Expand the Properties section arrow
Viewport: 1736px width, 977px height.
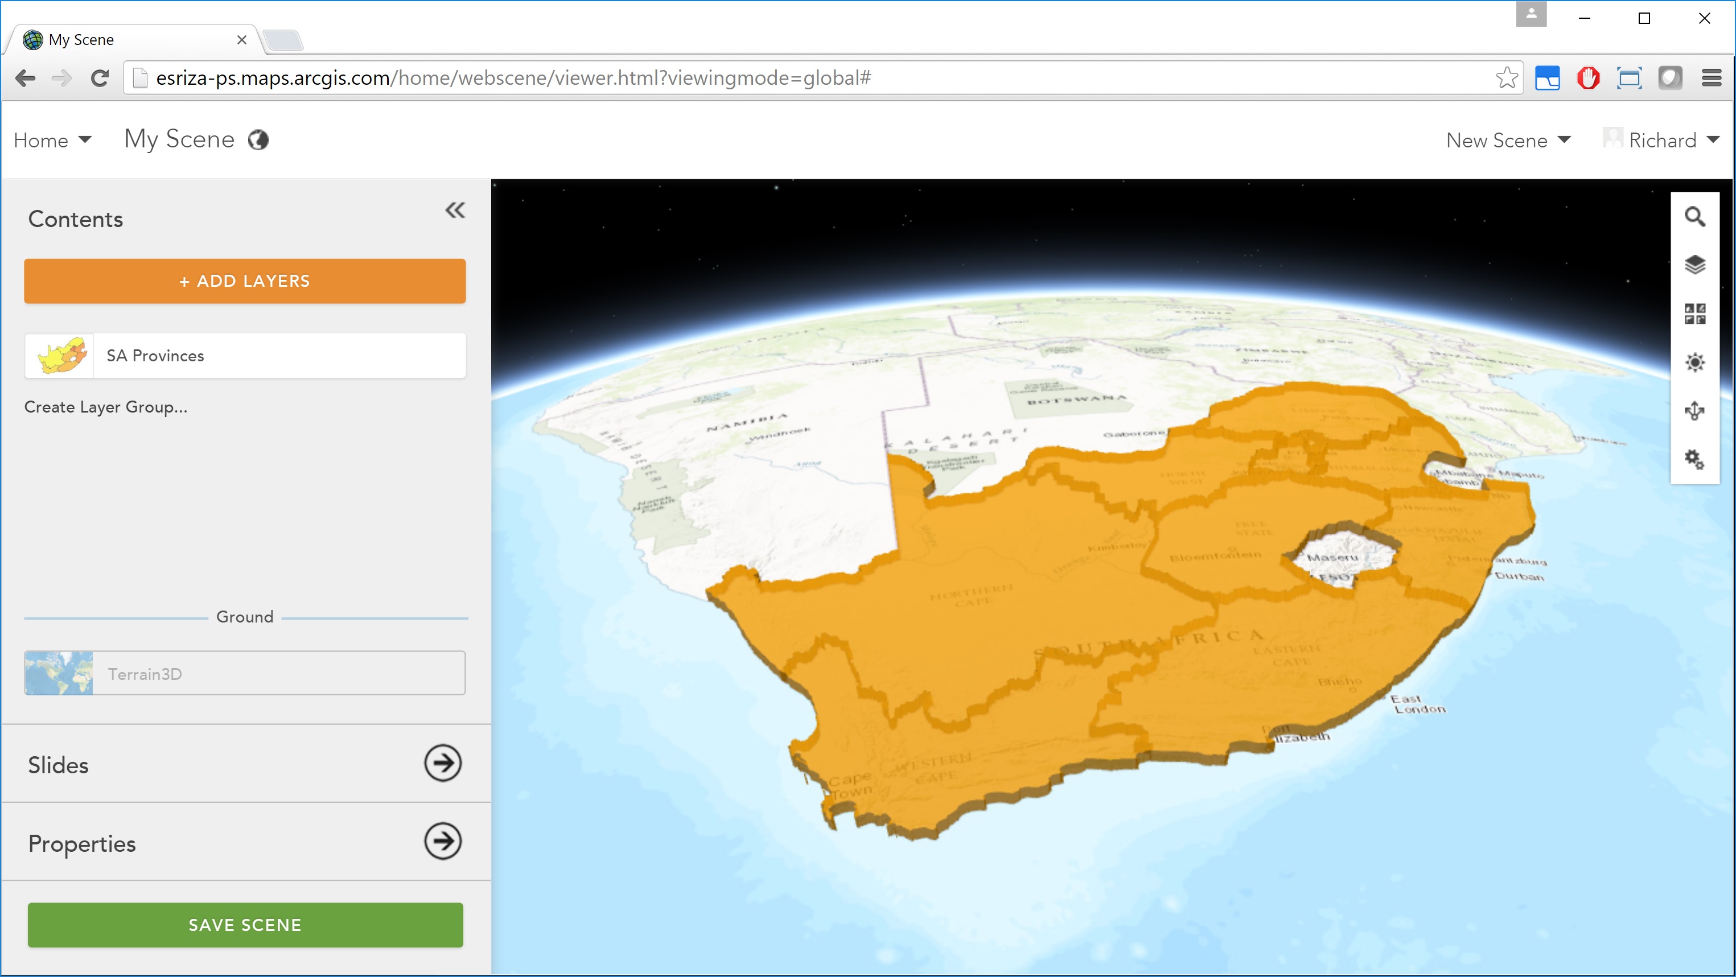(442, 842)
